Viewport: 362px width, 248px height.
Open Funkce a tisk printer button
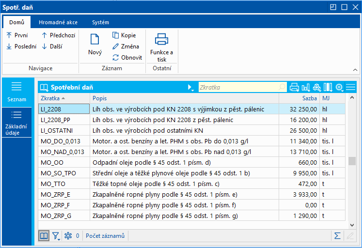(161, 46)
